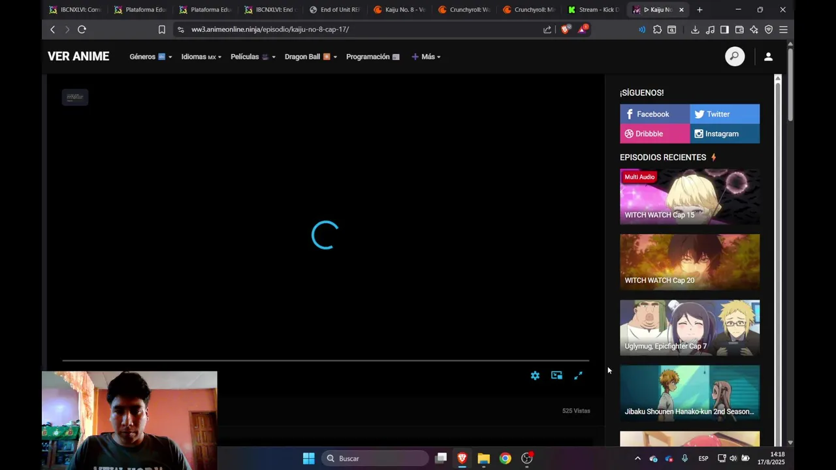The image size is (836, 470).
Task: Open site settings icon in address bar
Action: coord(181,29)
